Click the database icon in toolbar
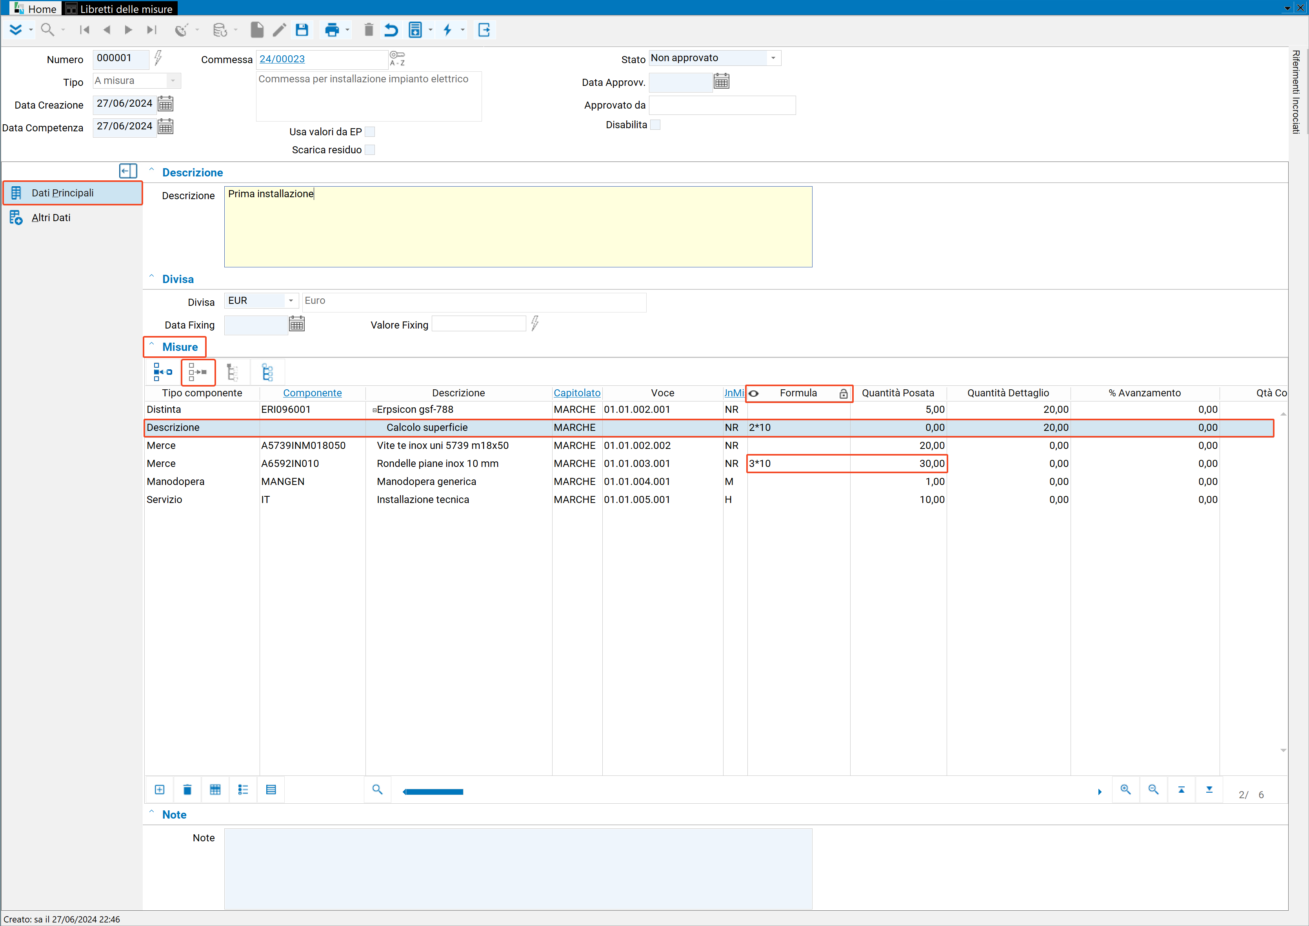This screenshot has width=1309, height=926. pyautogui.click(x=220, y=30)
